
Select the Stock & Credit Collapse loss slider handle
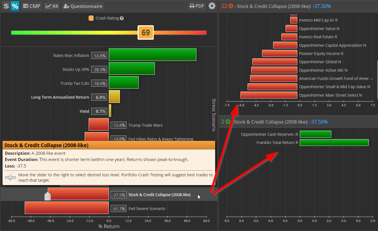48,196
